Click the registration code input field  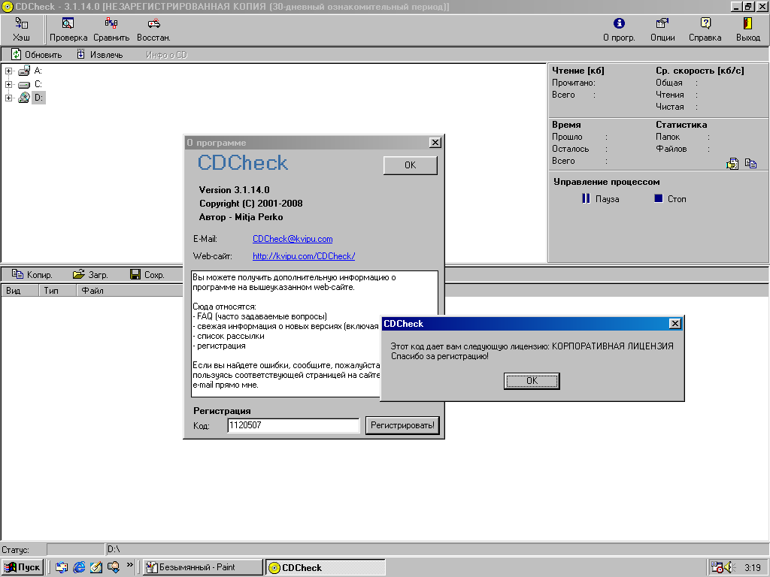pyautogui.click(x=293, y=426)
